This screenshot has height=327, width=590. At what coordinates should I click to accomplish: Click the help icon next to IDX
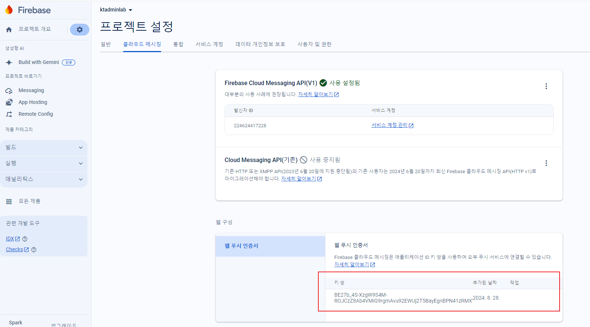[x=25, y=239]
